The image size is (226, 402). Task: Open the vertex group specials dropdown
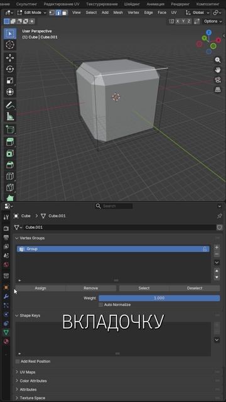coord(217,263)
